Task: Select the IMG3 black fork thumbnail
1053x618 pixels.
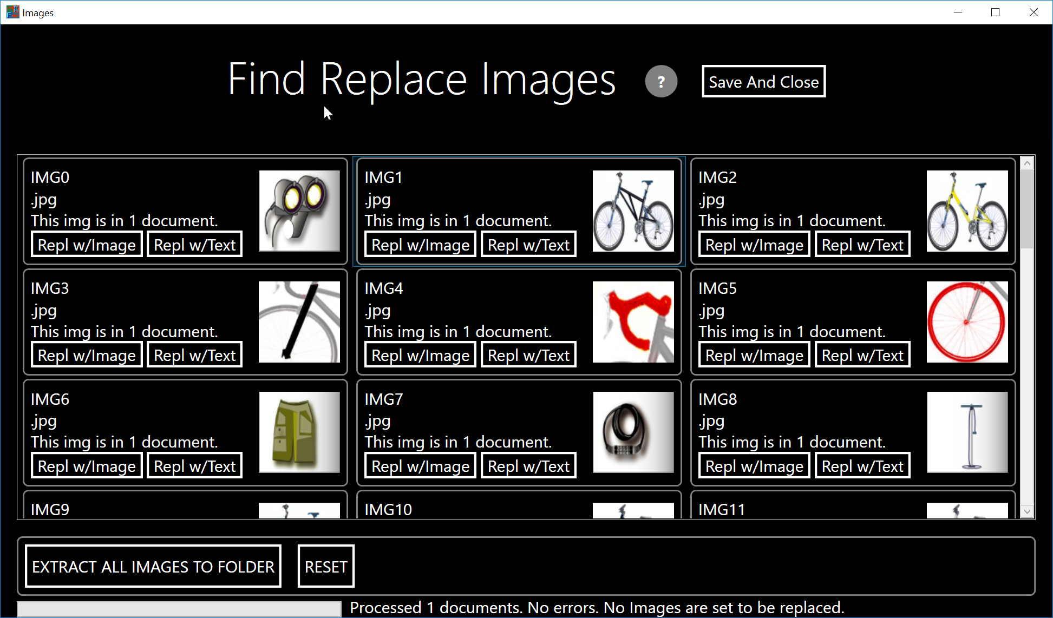Action: click(299, 322)
